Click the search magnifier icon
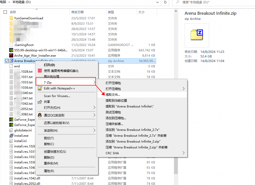This screenshot has height=185, width=255. point(178,3)
